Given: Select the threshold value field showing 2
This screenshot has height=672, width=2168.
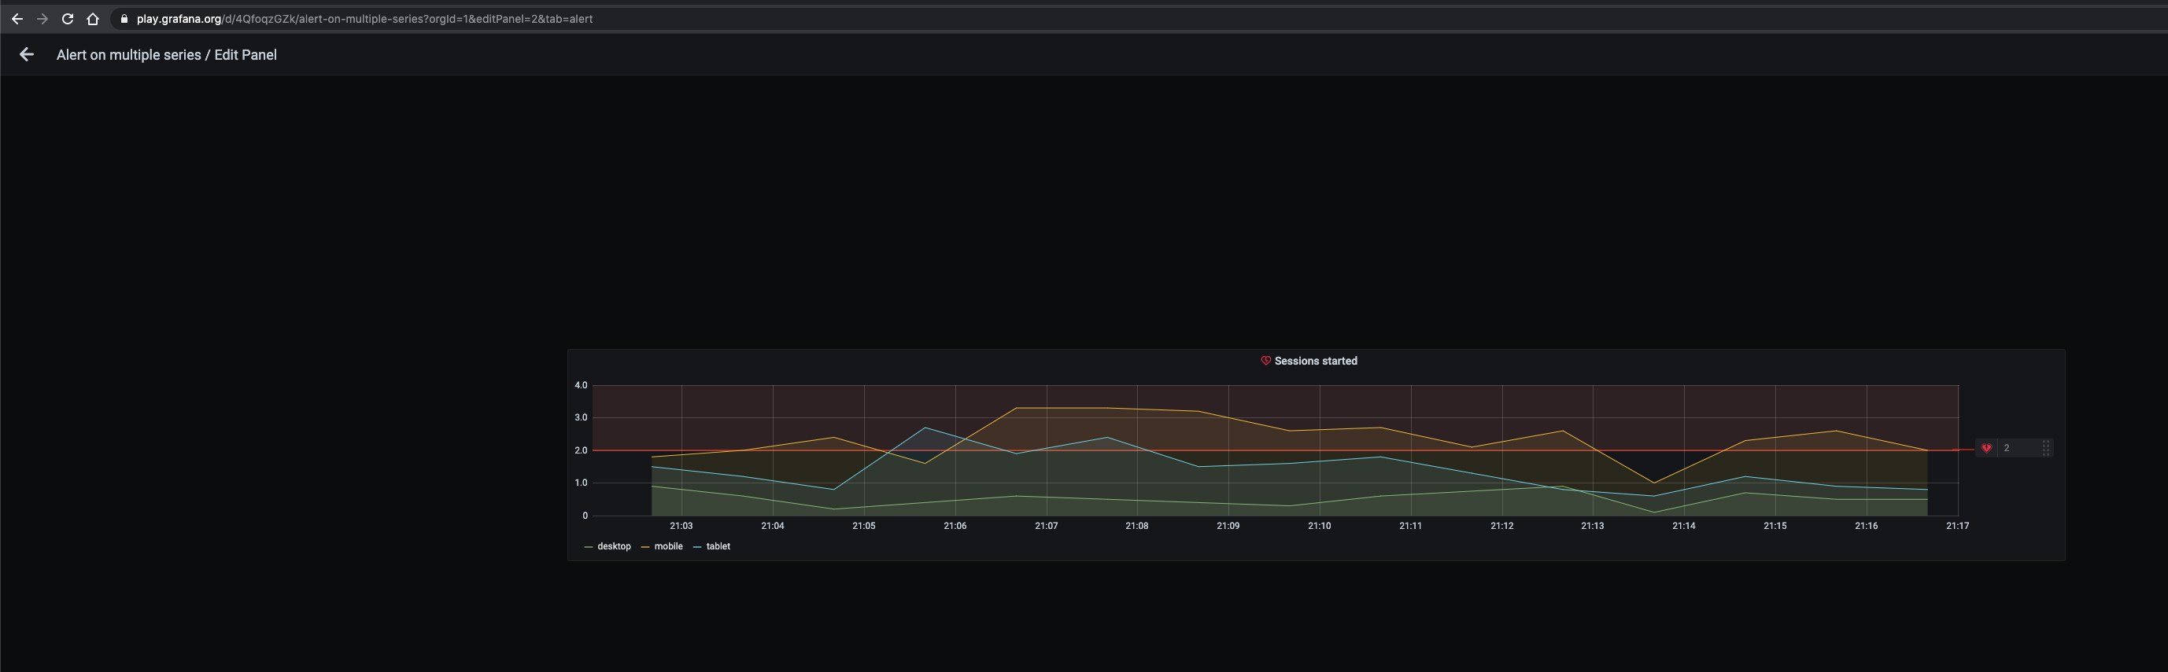Looking at the screenshot, I should (2018, 448).
